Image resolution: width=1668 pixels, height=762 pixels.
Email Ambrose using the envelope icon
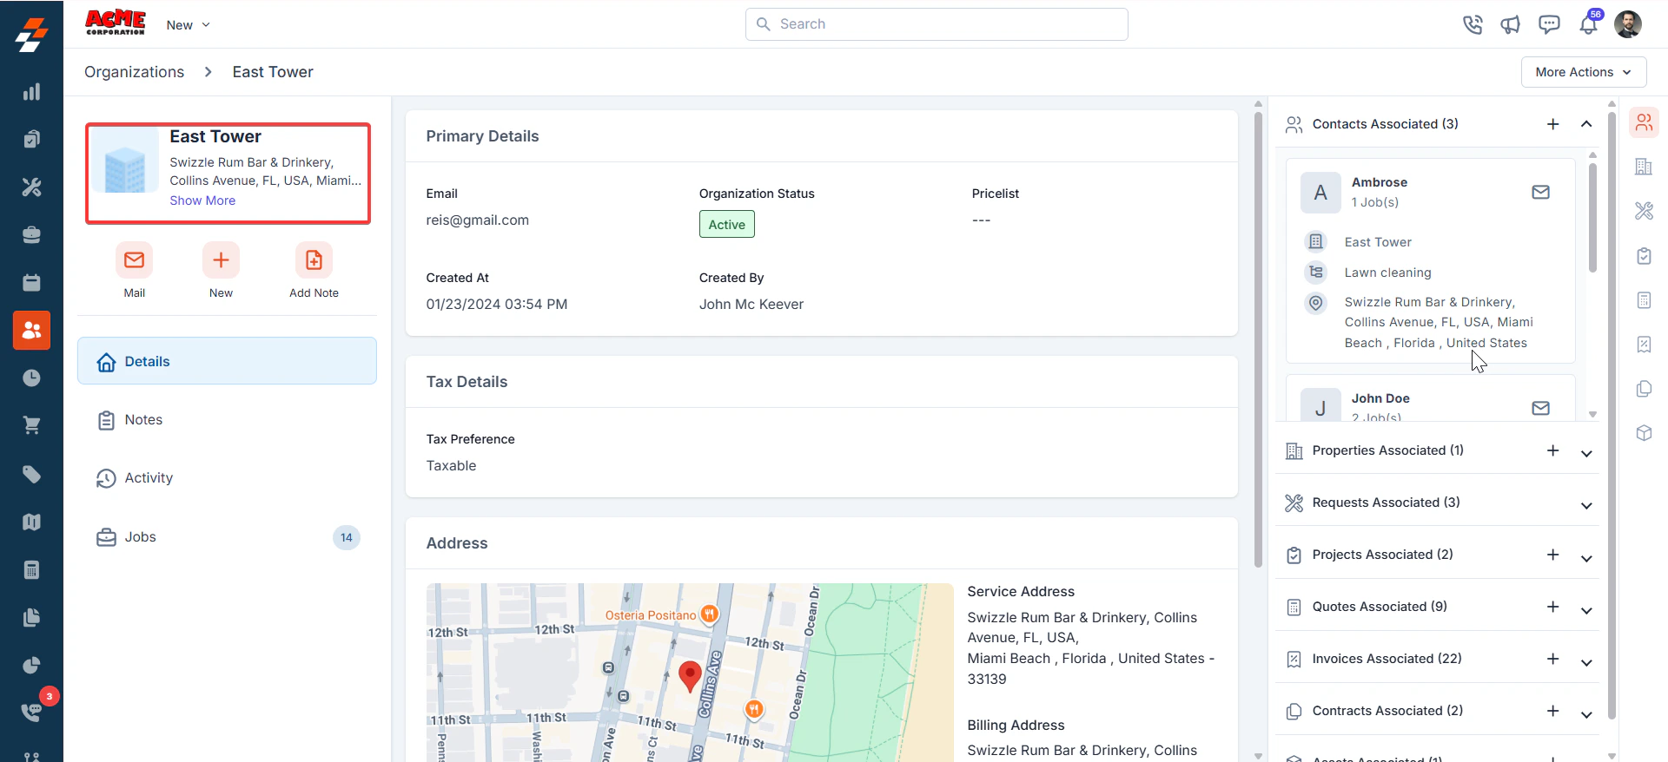(x=1540, y=192)
